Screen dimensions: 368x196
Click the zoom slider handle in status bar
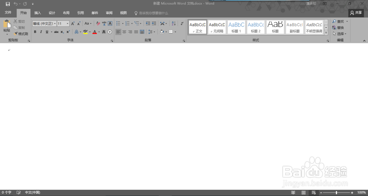point(336,192)
